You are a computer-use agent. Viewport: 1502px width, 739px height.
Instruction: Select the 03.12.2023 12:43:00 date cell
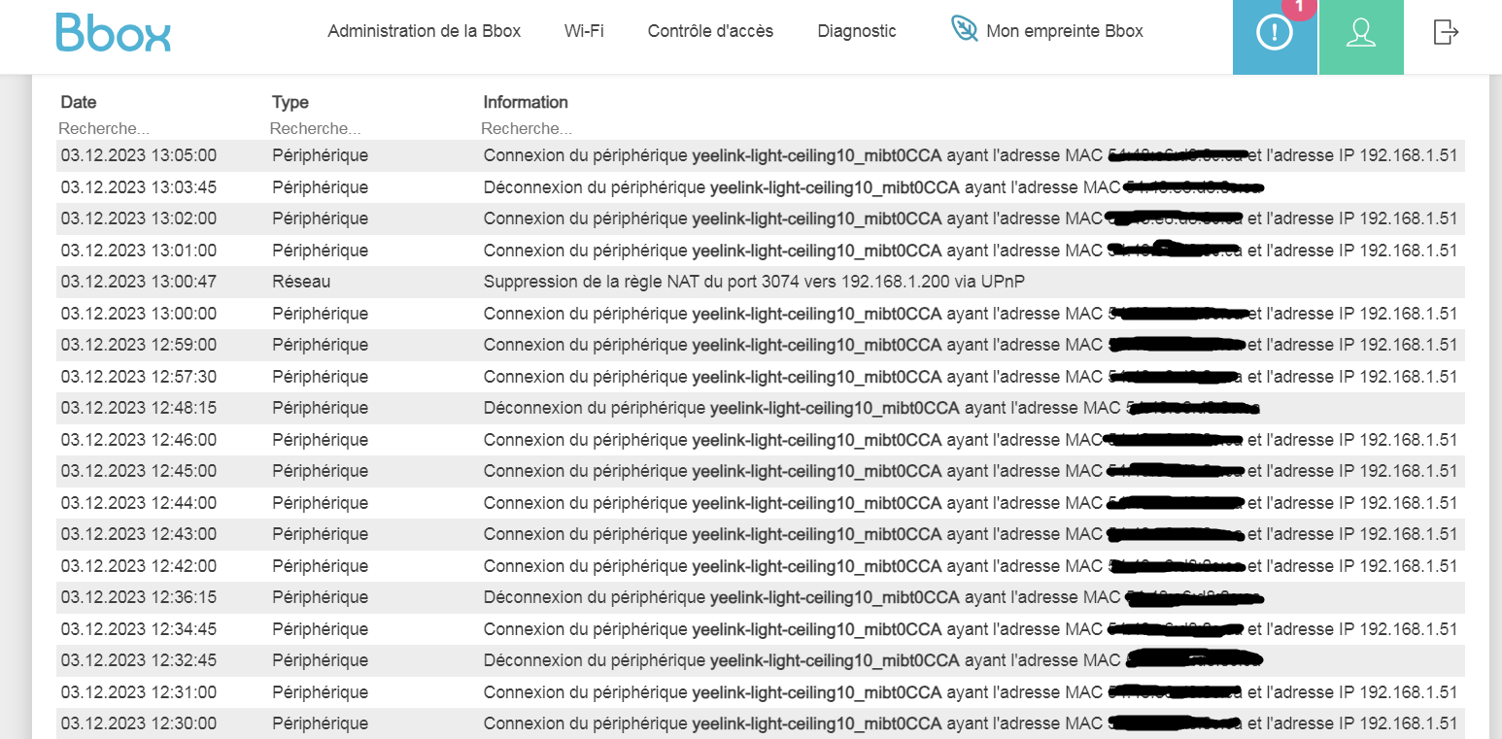139,534
